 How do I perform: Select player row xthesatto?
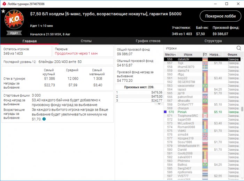coord(202,101)
